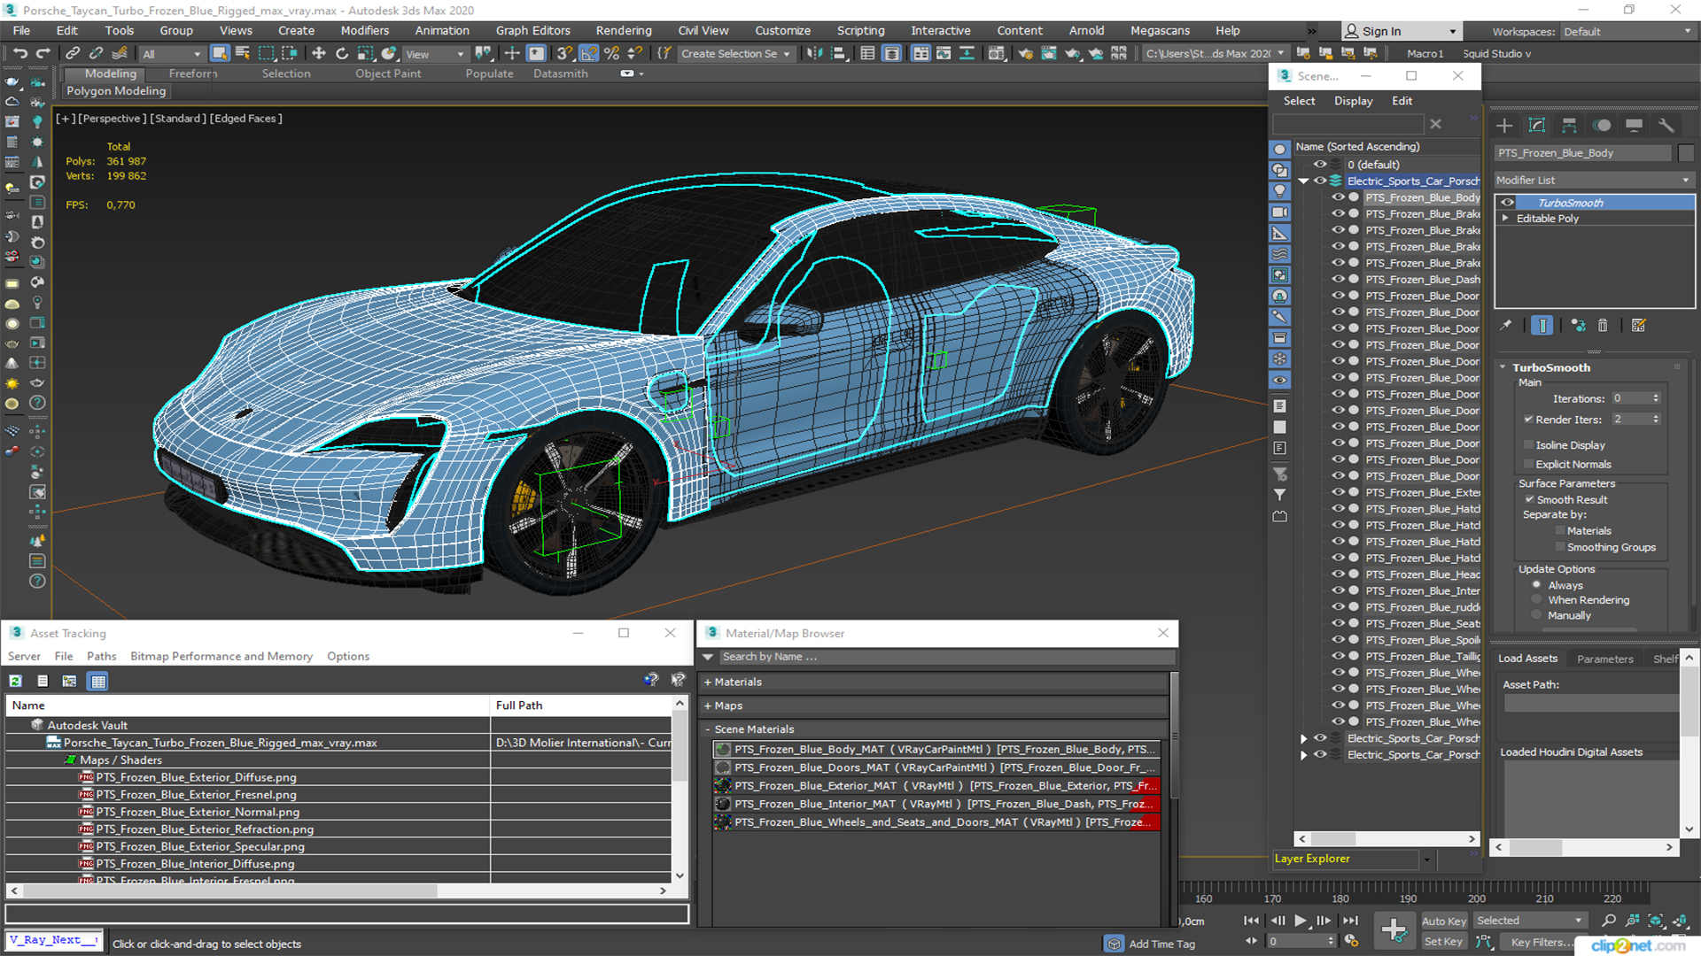Select the When Rendering update option
Screen dimensions: 1701x956
point(1537,600)
